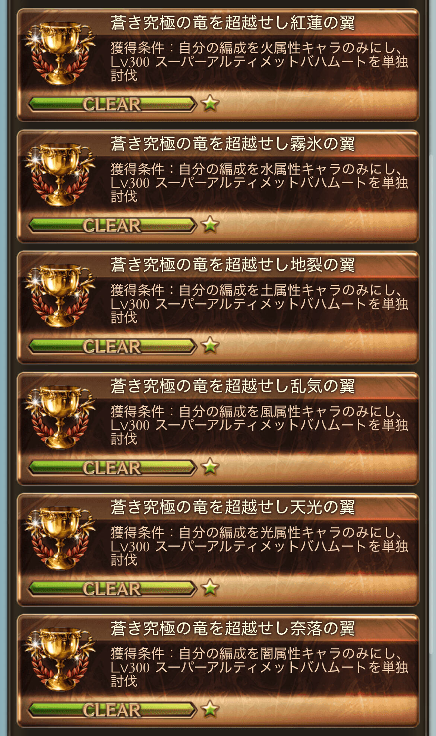Screen dimensions: 436x736
Task: Click the gold trophy icon for 乱気の翼
Action: pos(60,417)
